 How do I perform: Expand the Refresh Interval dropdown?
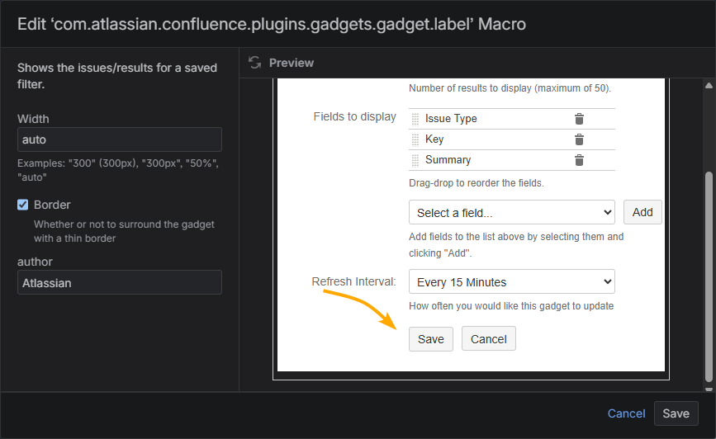point(511,282)
